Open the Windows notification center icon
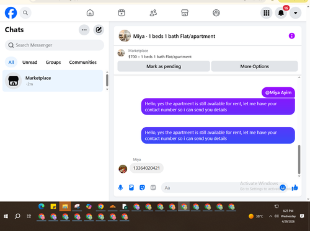Image resolution: width=310 pixels, height=231 pixels. (302, 216)
